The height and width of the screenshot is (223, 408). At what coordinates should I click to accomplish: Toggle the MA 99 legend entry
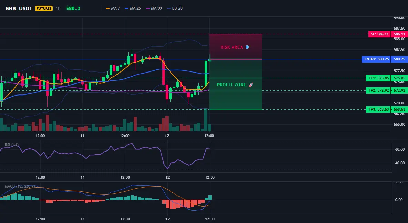pyautogui.click(x=154, y=8)
